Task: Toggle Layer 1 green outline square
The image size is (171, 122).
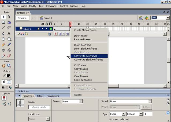Action: tap(51, 29)
